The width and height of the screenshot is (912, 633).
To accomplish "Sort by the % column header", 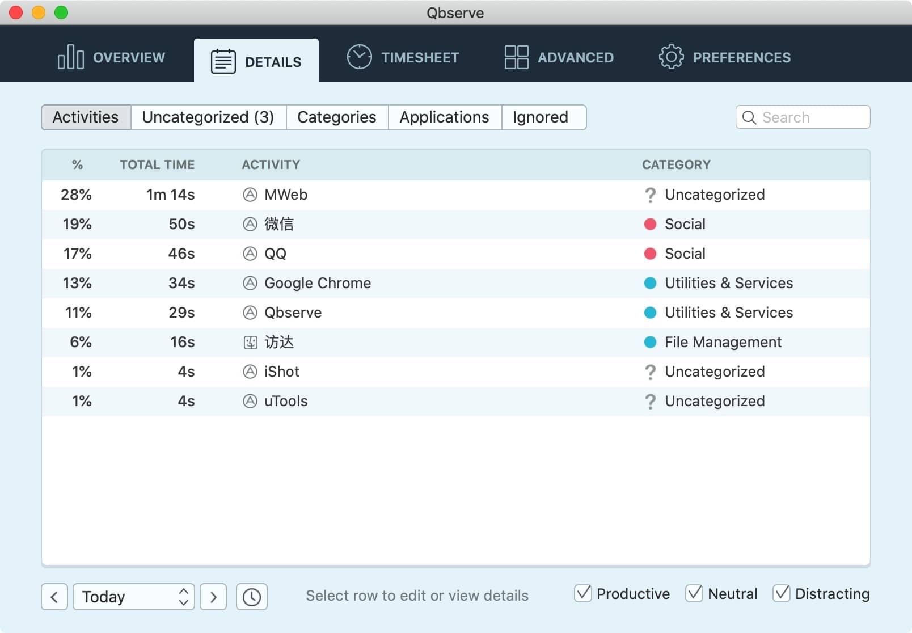I will [78, 164].
